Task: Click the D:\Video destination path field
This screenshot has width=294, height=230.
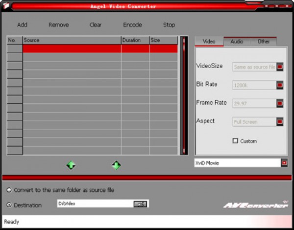Action: (x=95, y=204)
